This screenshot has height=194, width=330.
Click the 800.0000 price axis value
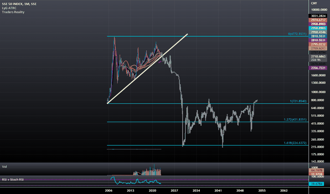pyautogui.click(x=317, y=100)
